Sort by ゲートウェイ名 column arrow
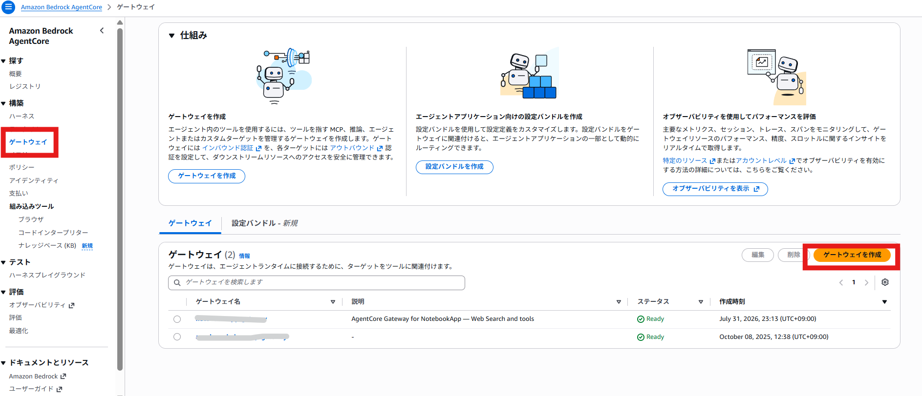This screenshot has height=396, width=922. pos(333,302)
